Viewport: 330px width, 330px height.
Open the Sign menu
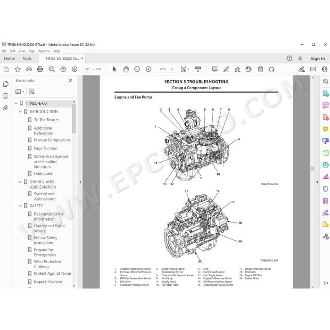click(x=32, y=51)
